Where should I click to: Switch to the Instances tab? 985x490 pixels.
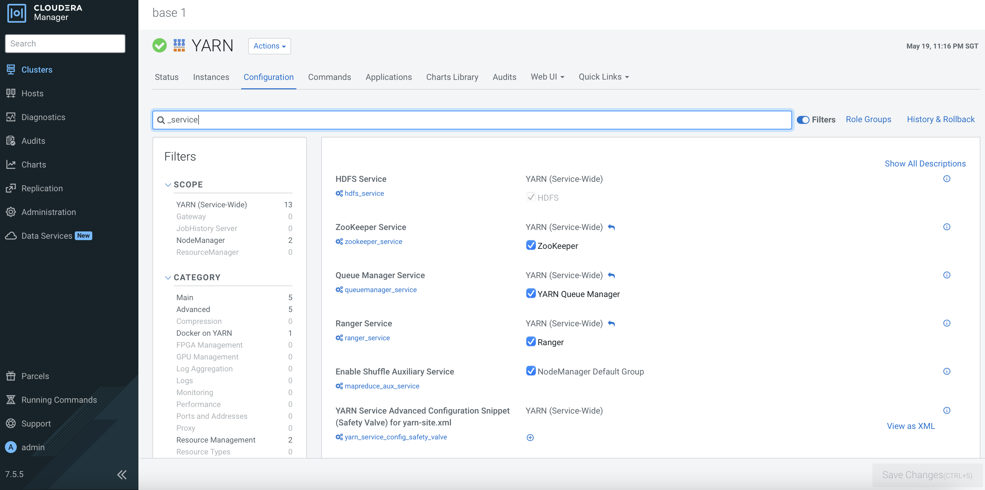(211, 77)
